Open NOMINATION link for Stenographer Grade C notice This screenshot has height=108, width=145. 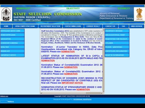[x=83, y=90]
